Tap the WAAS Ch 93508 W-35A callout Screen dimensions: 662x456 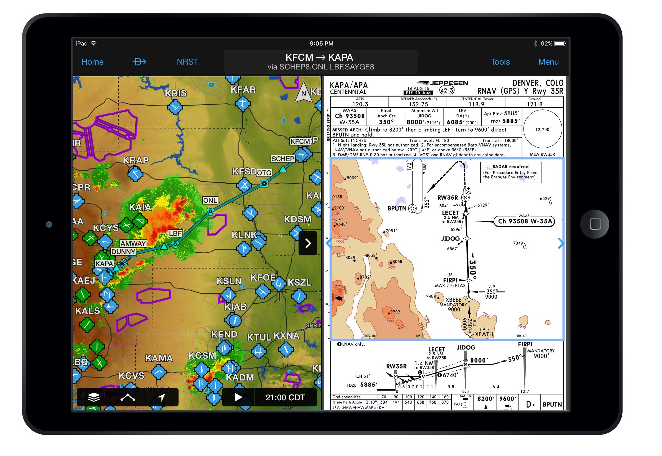(x=524, y=221)
